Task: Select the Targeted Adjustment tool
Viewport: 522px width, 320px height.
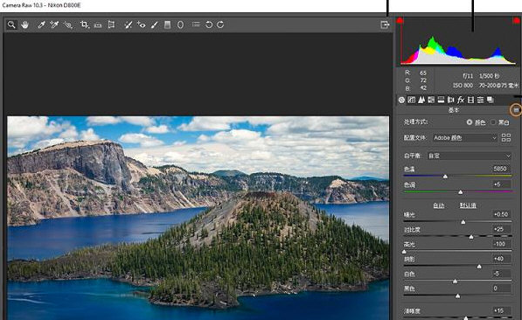Action: (68, 24)
